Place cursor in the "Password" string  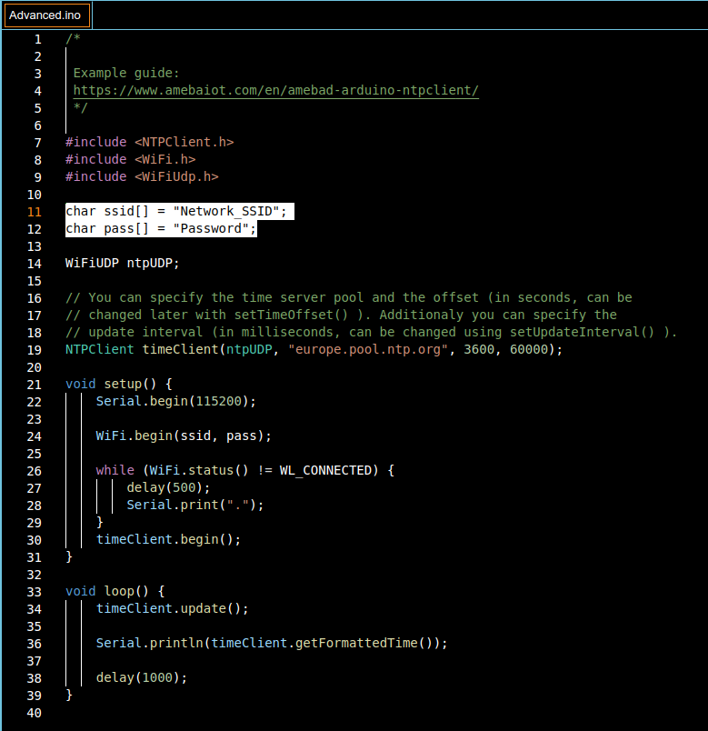coord(210,229)
